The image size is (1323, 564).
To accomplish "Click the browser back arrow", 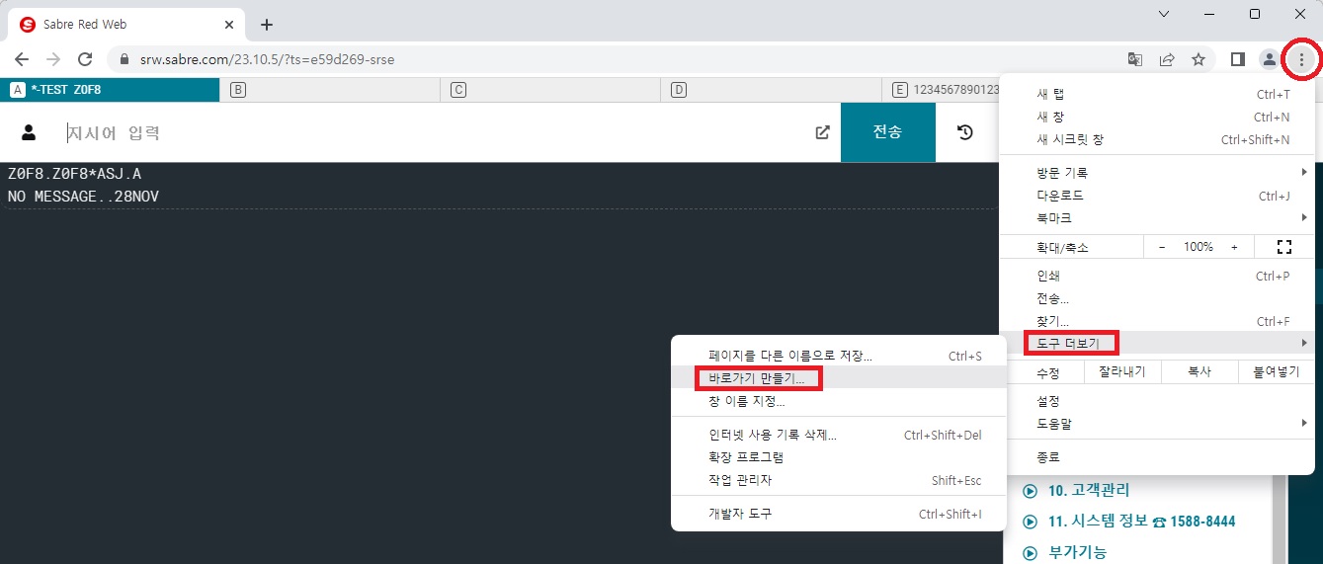I will (22, 59).
